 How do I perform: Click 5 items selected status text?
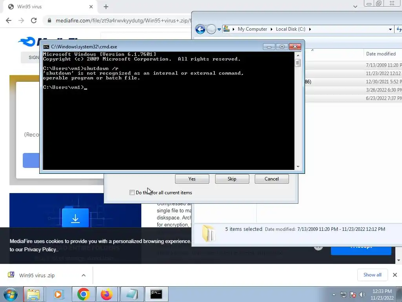tap(243, 229)
